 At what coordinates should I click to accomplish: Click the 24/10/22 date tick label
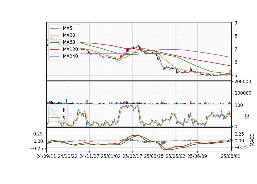(68, 156)
